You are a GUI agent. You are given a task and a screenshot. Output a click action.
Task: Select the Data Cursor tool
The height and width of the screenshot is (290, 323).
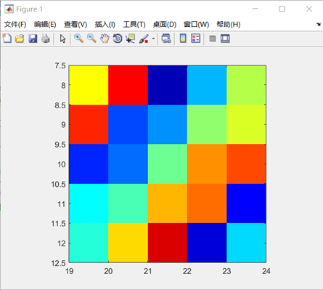131,39
